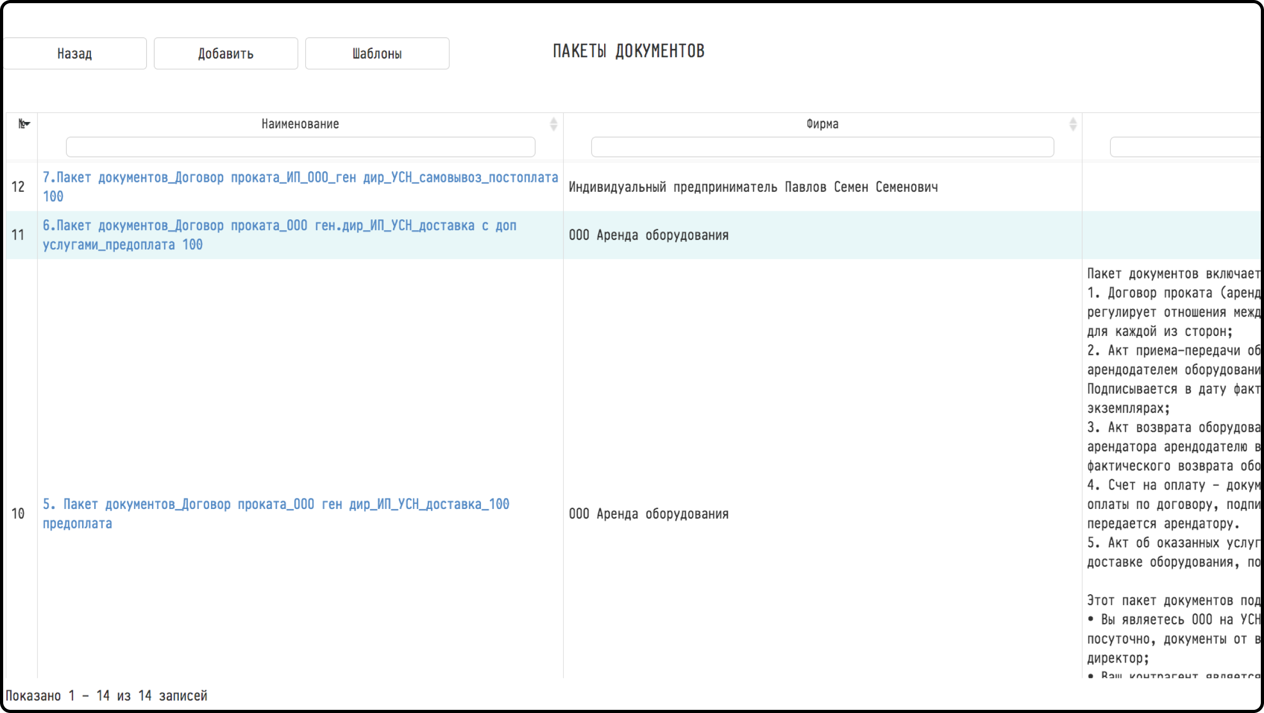
Task: Click ООО Аренда оборудования in row 11
Action: [648, 235]
